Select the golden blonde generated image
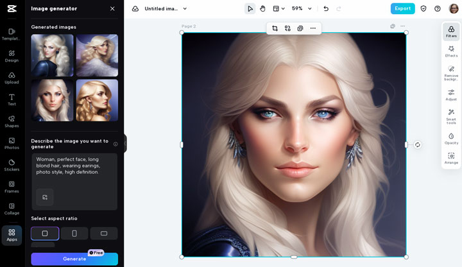The image size is (462, 267). [97, 100]
